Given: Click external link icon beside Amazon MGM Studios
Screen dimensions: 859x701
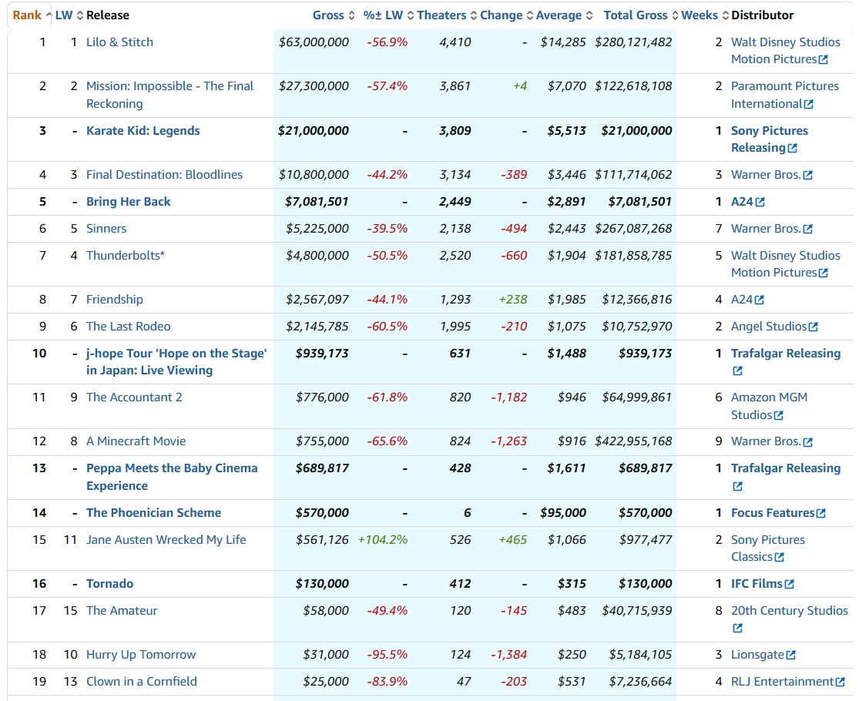Looking at the screenshot, I should (x=778, y=416).
